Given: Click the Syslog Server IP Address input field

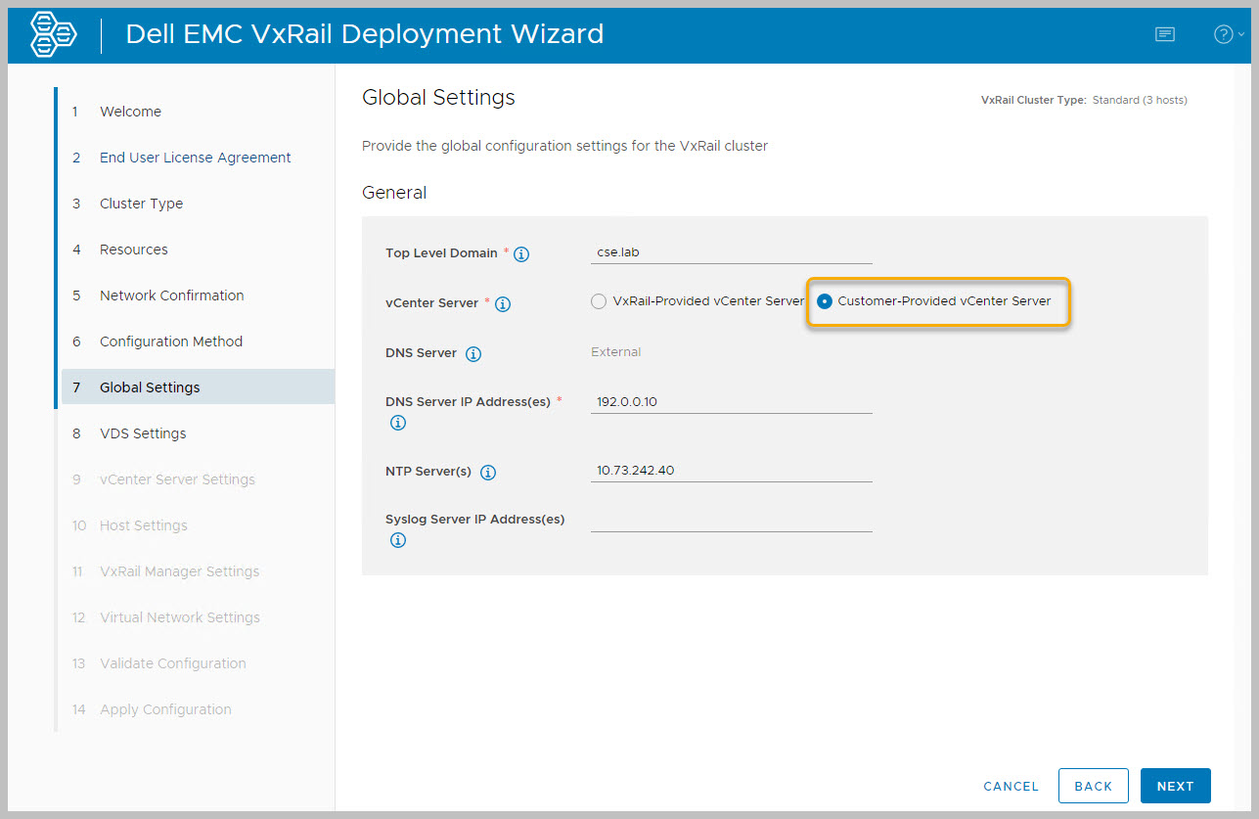Looking at the screenshot, I should [x=731, y=520].
